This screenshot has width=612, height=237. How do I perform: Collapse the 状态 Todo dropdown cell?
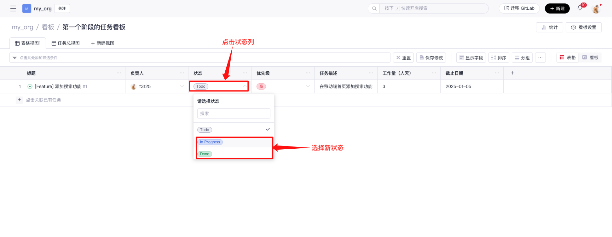(245, 86)
